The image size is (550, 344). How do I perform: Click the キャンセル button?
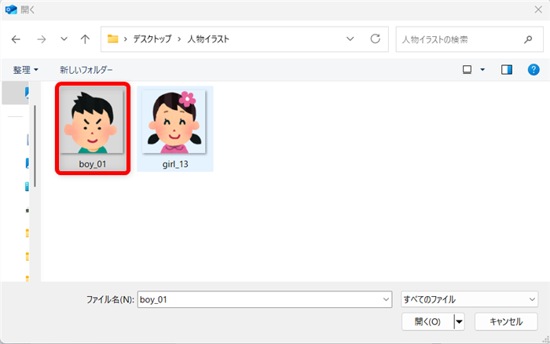(x=505, y=321)
